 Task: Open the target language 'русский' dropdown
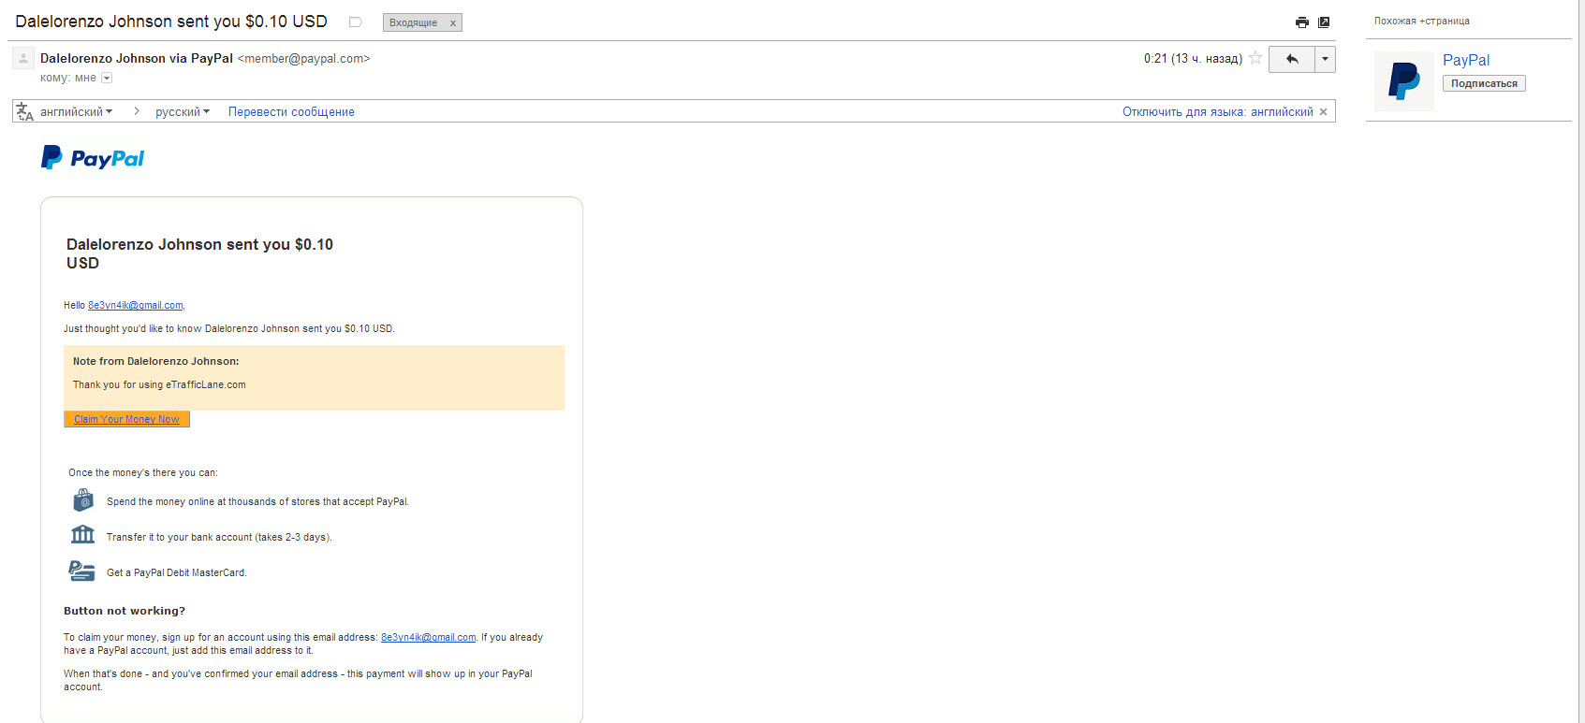coord(183,112)
